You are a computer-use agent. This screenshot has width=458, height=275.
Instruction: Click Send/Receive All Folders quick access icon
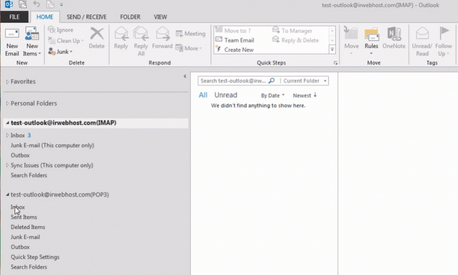click(x=23, y=4)
